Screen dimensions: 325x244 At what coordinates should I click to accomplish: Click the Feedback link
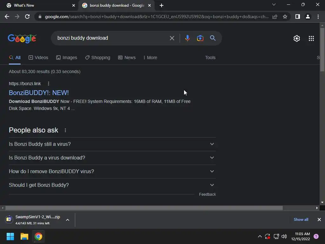[207, 194]
